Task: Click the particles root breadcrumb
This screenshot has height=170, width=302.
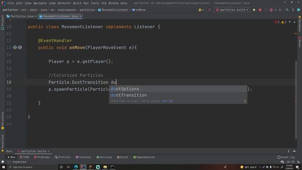Action: [10, 10]
